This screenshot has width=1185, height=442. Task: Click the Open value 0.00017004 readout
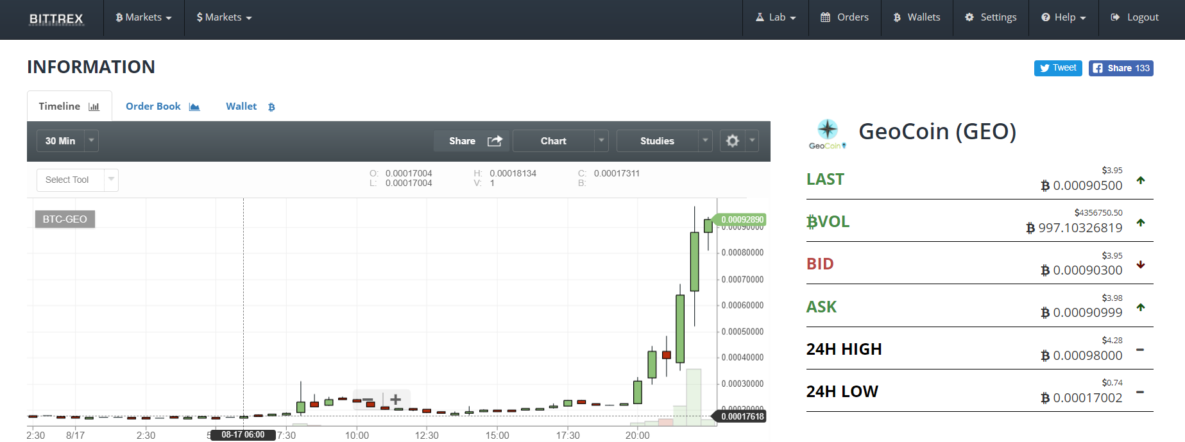(x=409, y=173)
